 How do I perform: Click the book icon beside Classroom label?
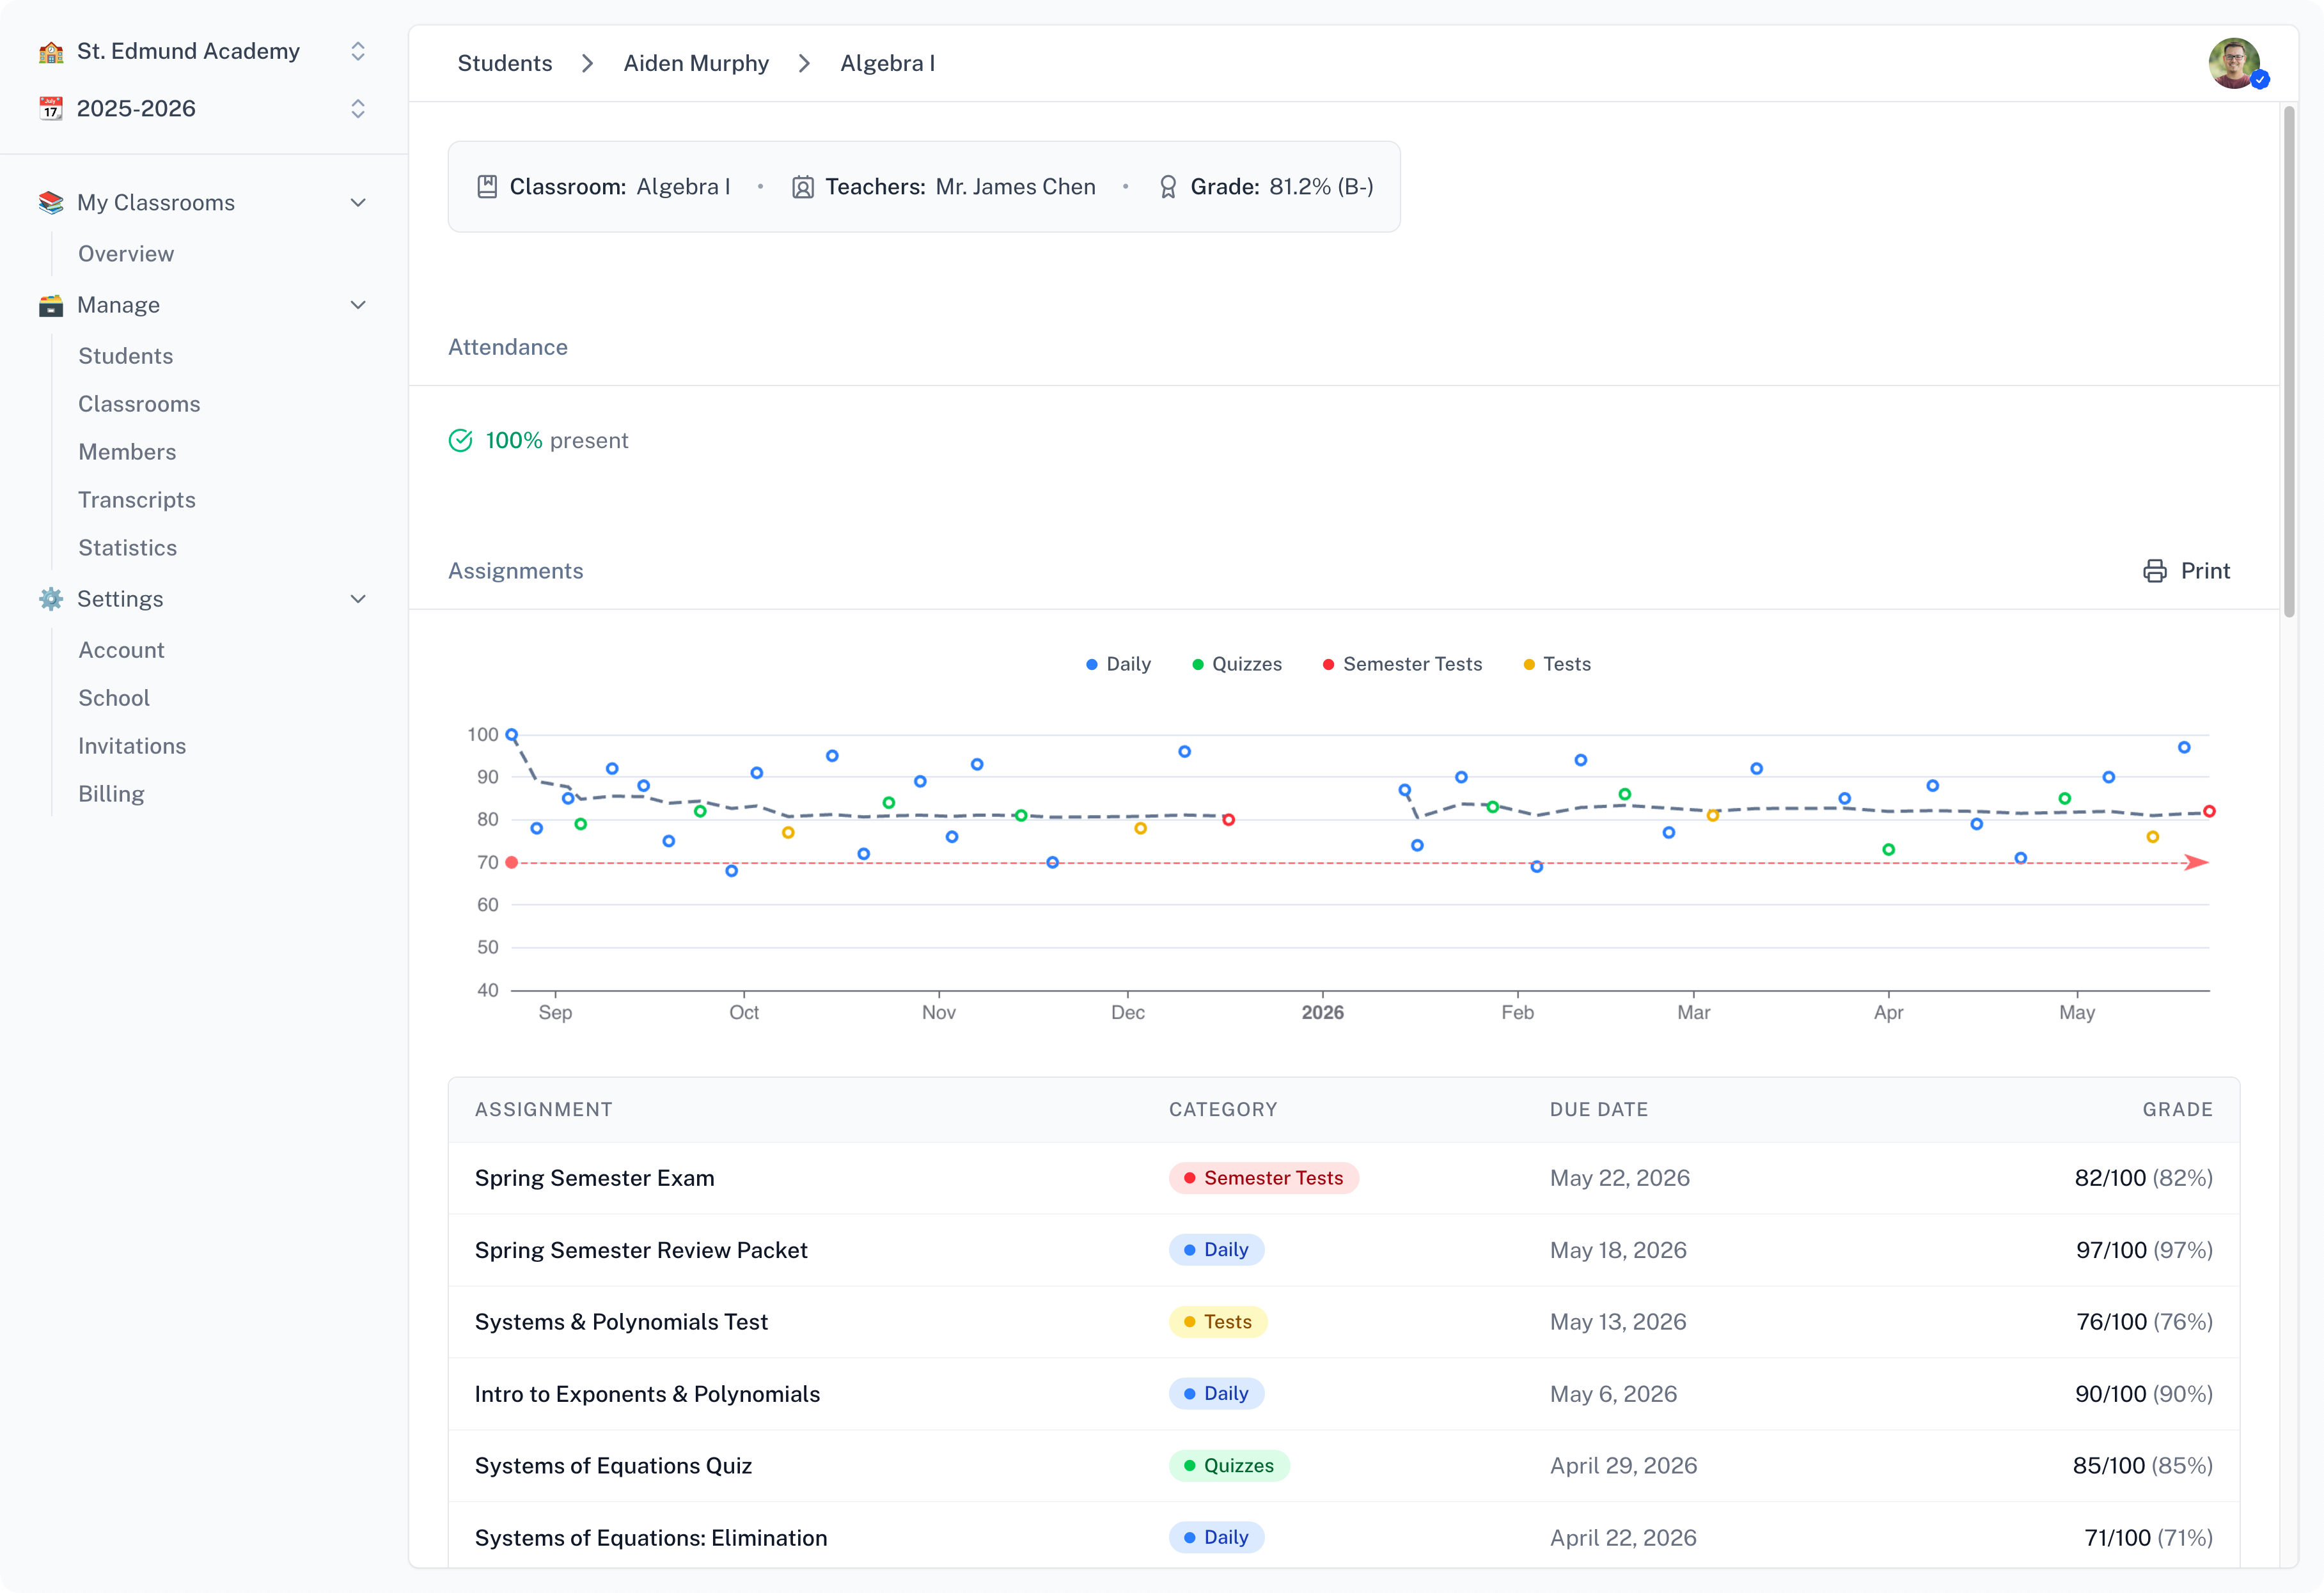click(x=488, y=186)
